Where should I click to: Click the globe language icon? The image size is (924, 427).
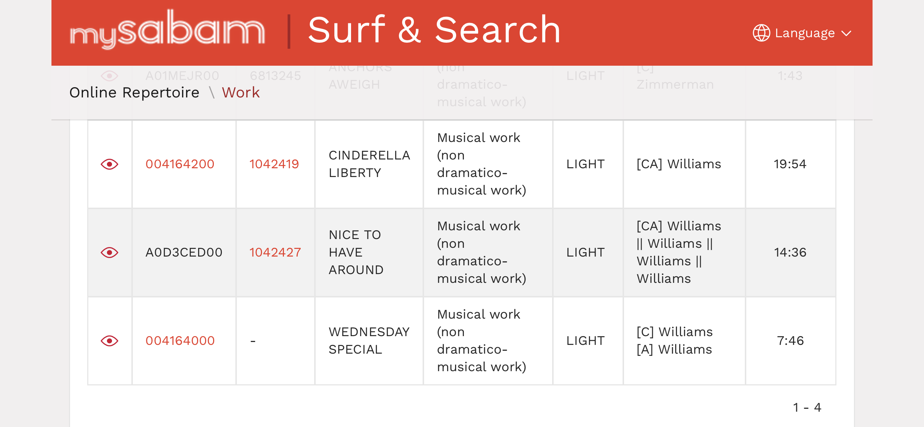click(x=761, y=33)
